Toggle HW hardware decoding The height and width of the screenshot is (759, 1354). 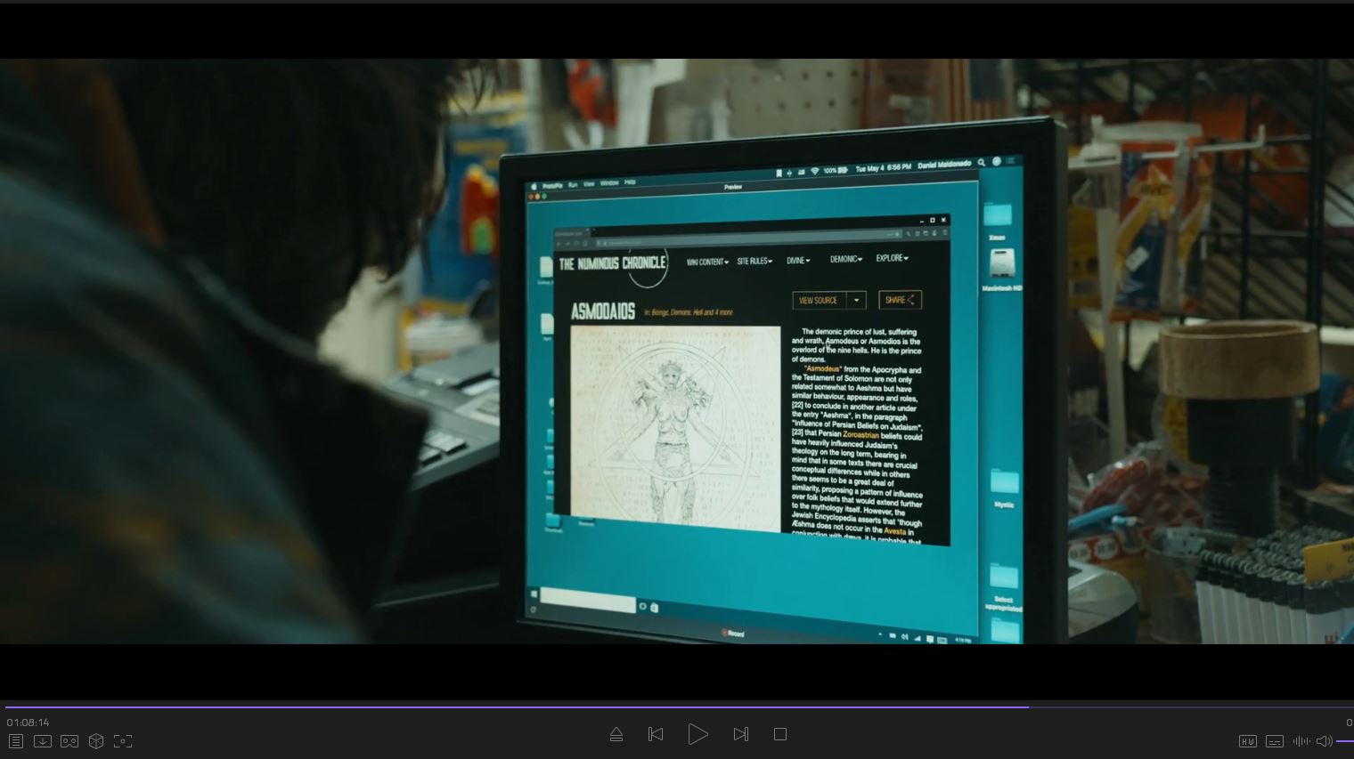1247,741
